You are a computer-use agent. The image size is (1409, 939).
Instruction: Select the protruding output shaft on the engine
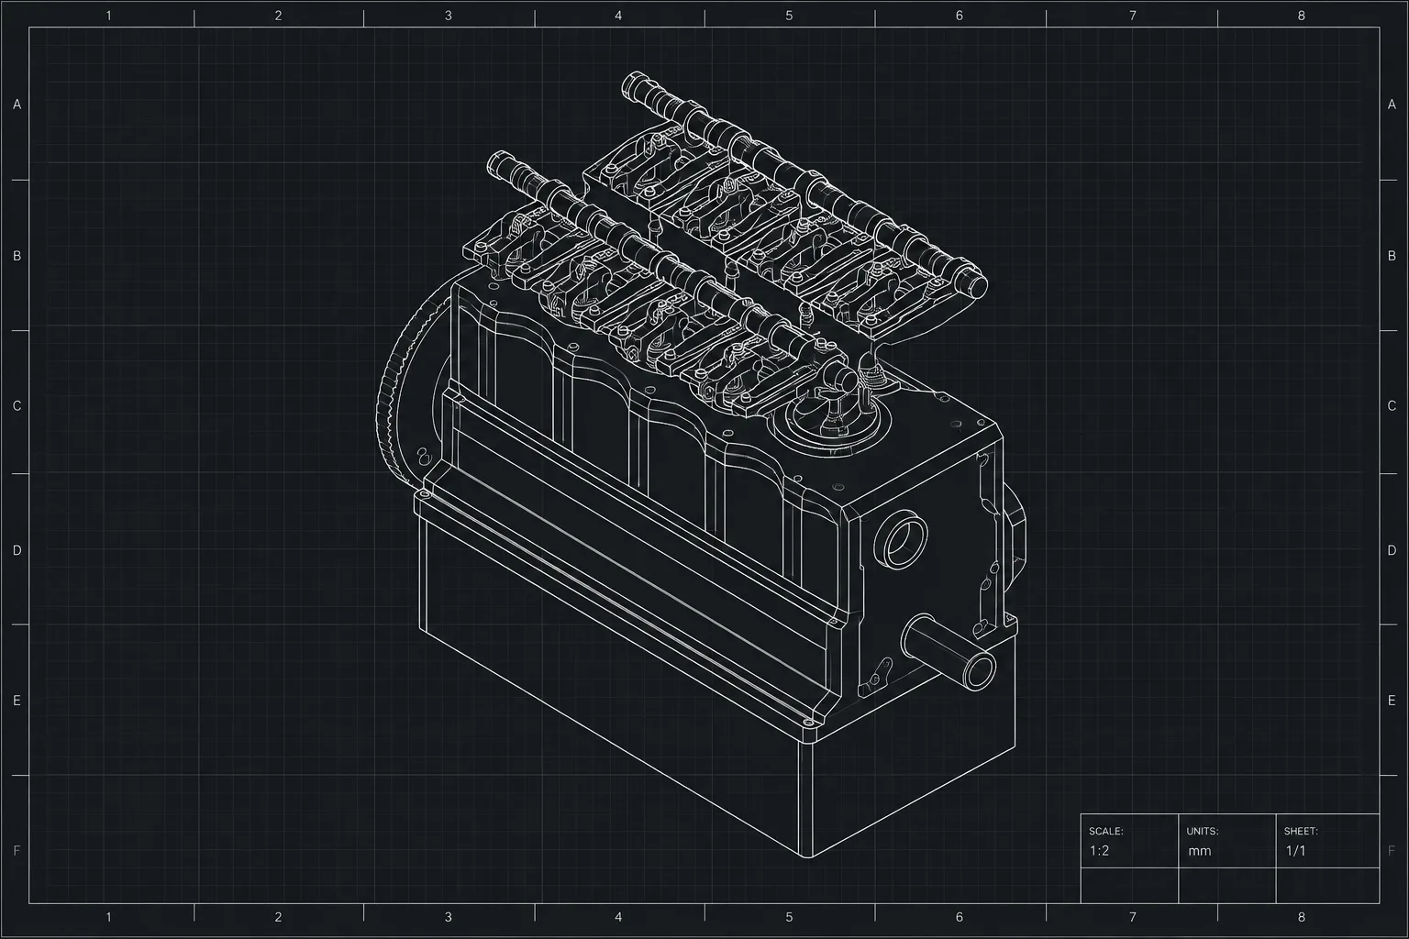coord(949,650)
